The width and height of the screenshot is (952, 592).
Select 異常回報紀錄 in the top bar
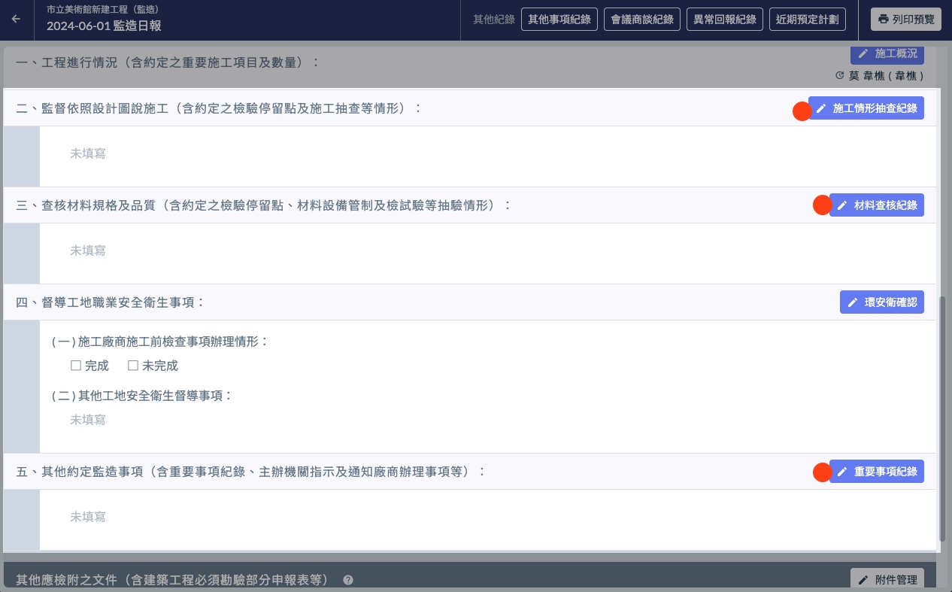coord(725,20)
